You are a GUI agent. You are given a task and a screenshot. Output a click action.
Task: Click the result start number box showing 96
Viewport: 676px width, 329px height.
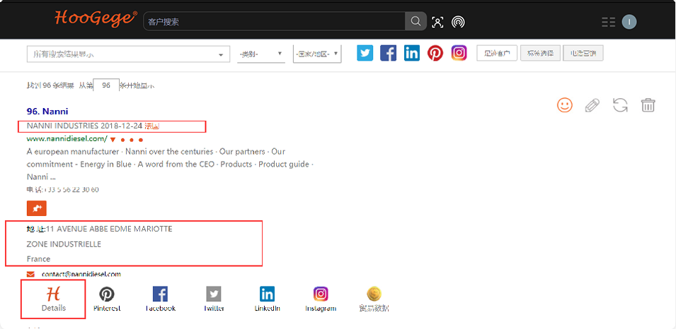click(106, 85)
